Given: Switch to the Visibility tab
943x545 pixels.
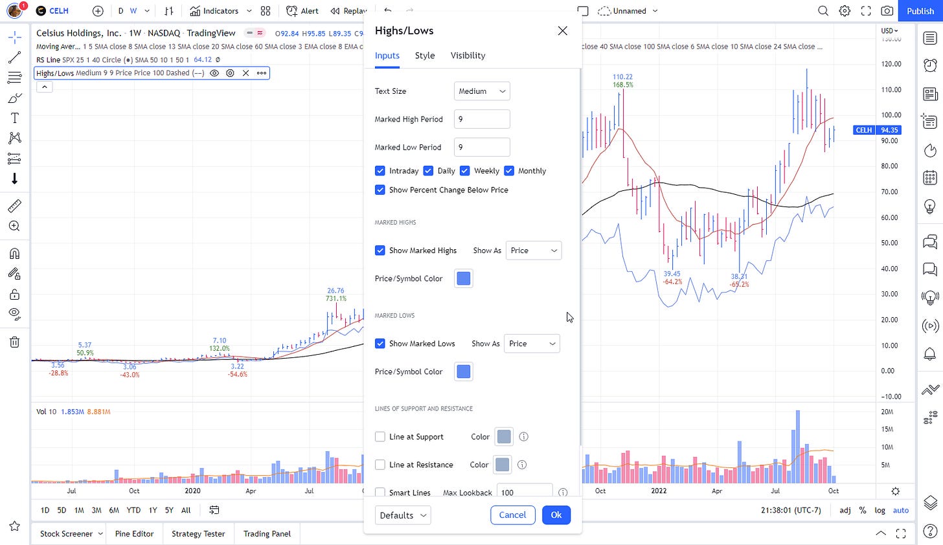Looking at the screenshot, I should [x=468, y=56].
